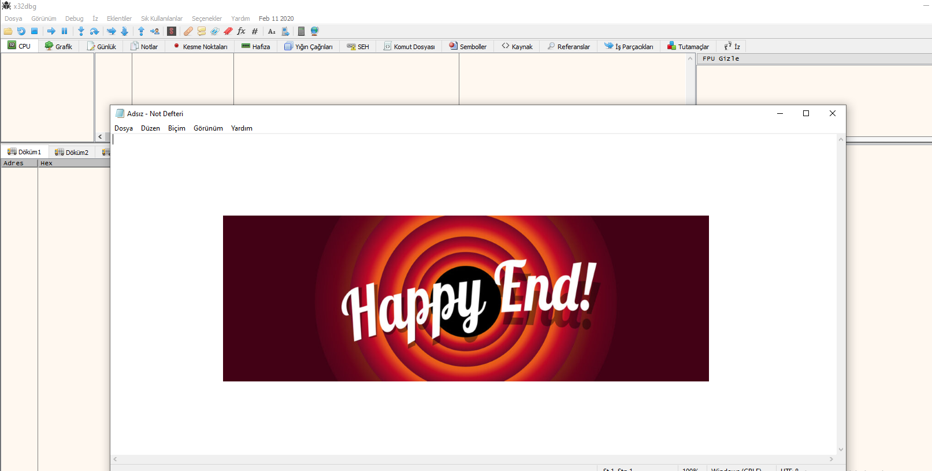Viewport: 932px width, 471px height.
Task: Open the Calculator icon
Action: click(x=301, y=31)
